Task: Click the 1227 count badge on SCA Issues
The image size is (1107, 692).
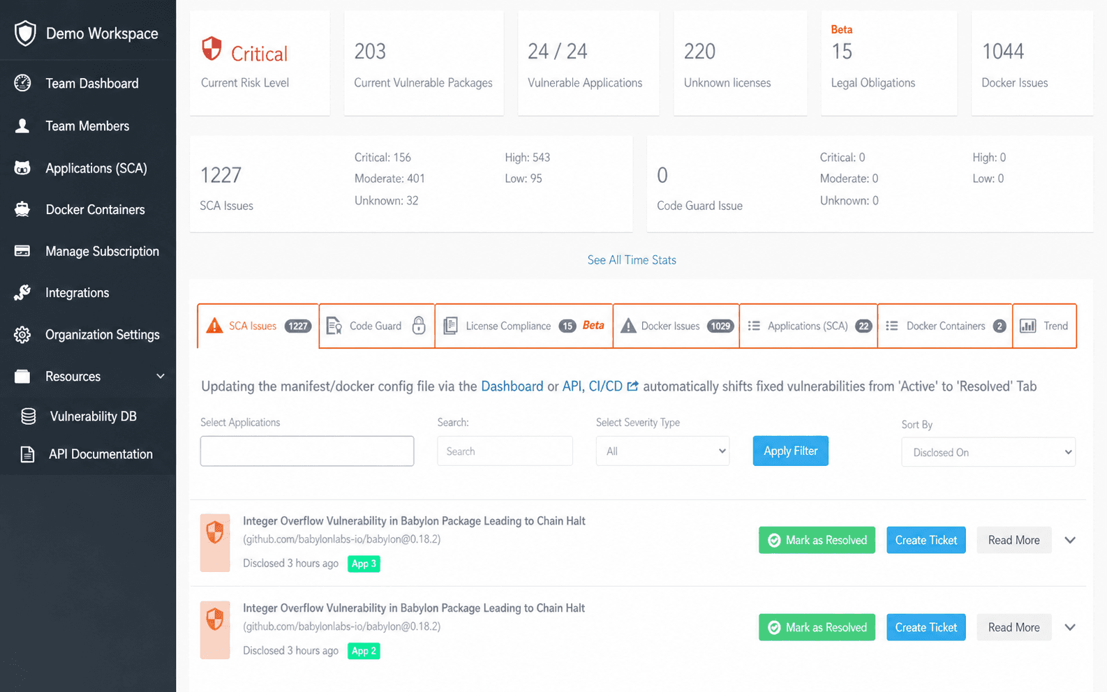Action: (298, 326)
